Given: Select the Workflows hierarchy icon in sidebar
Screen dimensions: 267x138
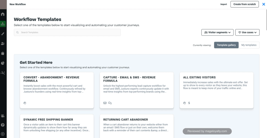Looking at the screenshot, I should [3, 24].
